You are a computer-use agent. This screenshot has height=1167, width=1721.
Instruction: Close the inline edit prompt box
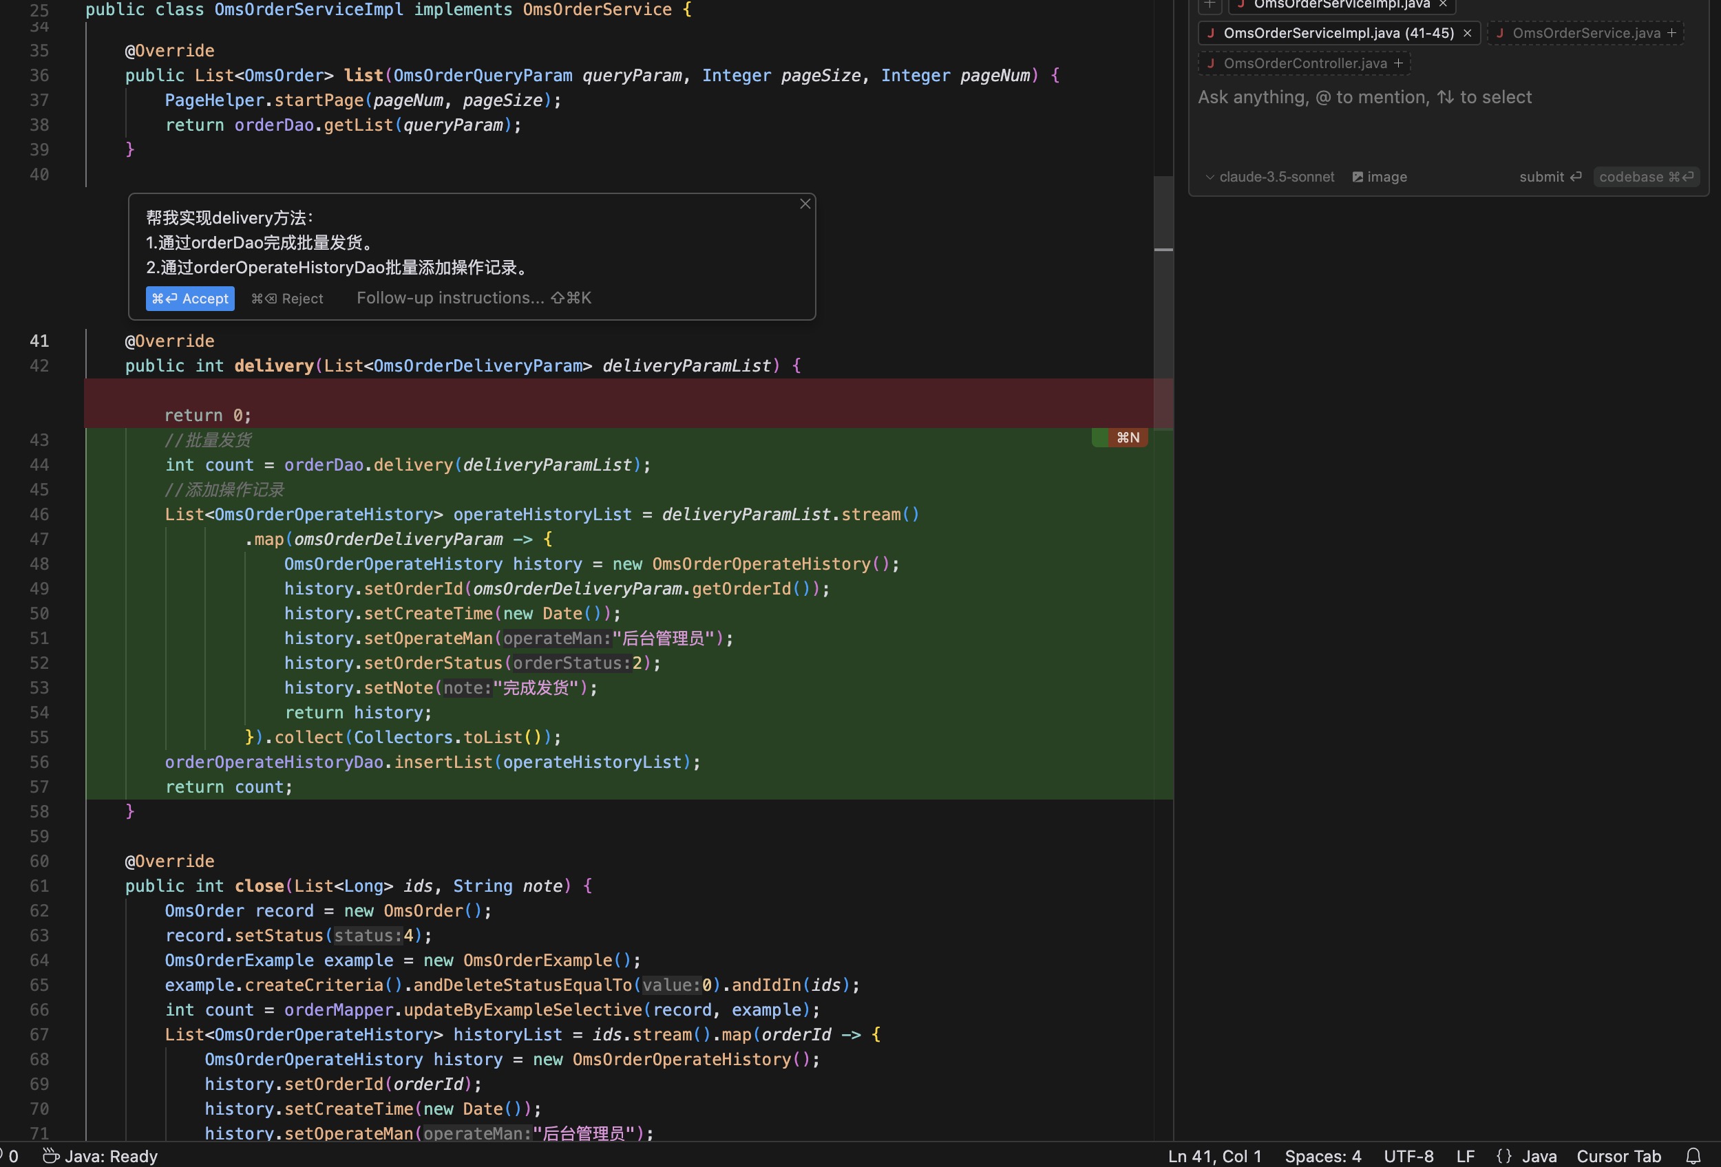pyautogui.click(x=805, y=204)
